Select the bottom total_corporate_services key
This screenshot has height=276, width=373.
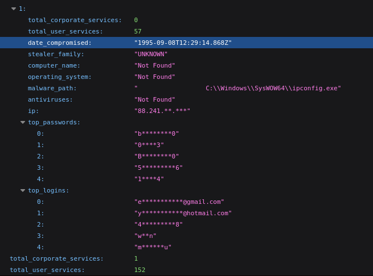tap(56, 258)
